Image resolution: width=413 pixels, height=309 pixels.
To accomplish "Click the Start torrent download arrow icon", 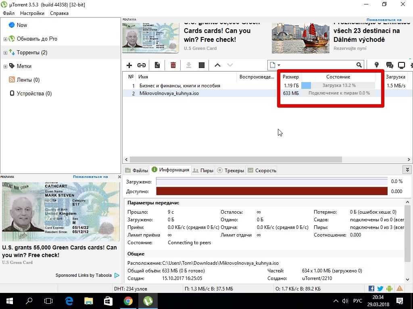I will (x=189, y=65).
